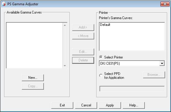Create a new gamma curve with New...
Screen dimensions: 171x112
tap(33, 78)
